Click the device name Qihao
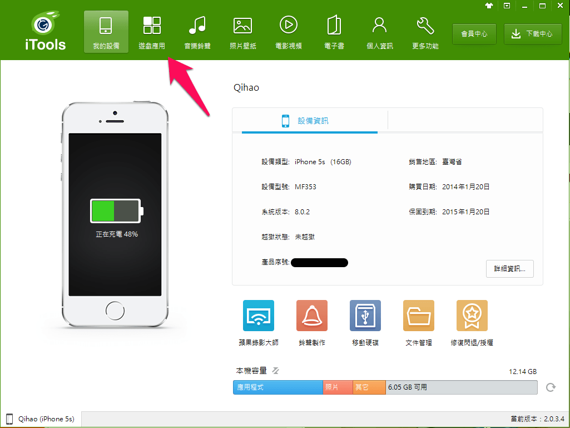 point(246,88)
